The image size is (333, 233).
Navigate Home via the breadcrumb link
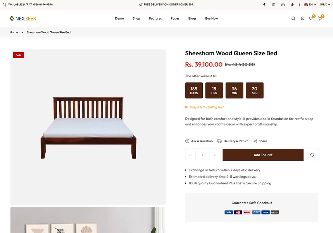14,32
